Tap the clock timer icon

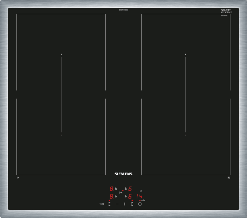pyautogui.click(x=140, y=204)
